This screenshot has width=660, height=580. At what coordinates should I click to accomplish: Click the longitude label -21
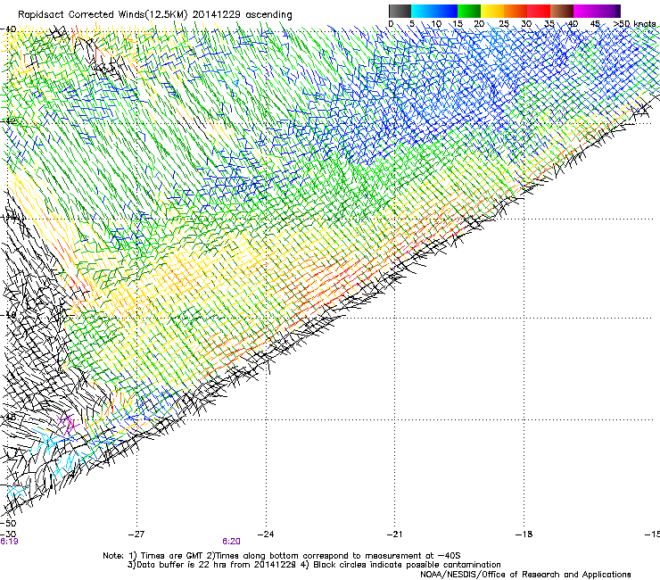[x=394, y=534]
